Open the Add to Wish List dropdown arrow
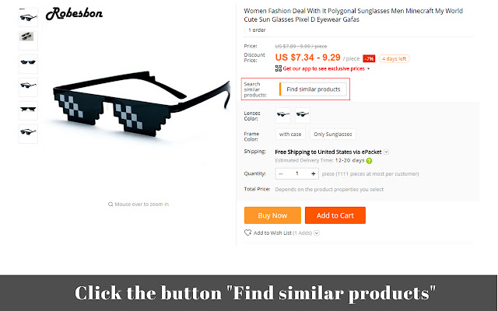The image size is (498, 311). [317, 233]
